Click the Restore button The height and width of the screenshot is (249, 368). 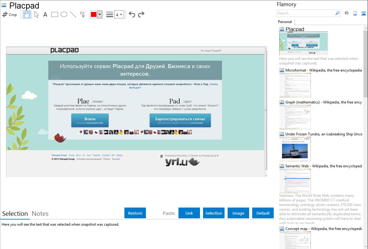135,213
